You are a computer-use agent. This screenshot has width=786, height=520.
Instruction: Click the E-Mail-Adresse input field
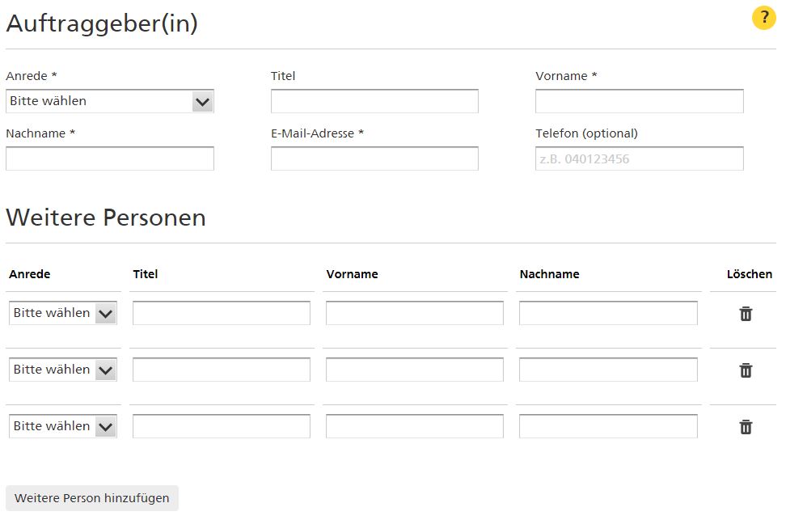coord(374,159)
